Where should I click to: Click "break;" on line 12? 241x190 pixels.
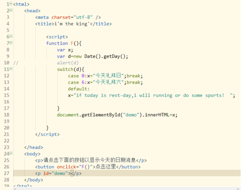point(135,75)
